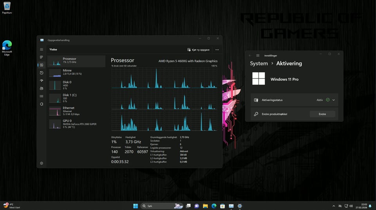Open the App history icon in the sidebar

tap(42, 73)
